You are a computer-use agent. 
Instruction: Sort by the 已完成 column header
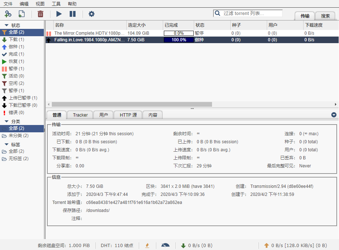pos(178,25)
